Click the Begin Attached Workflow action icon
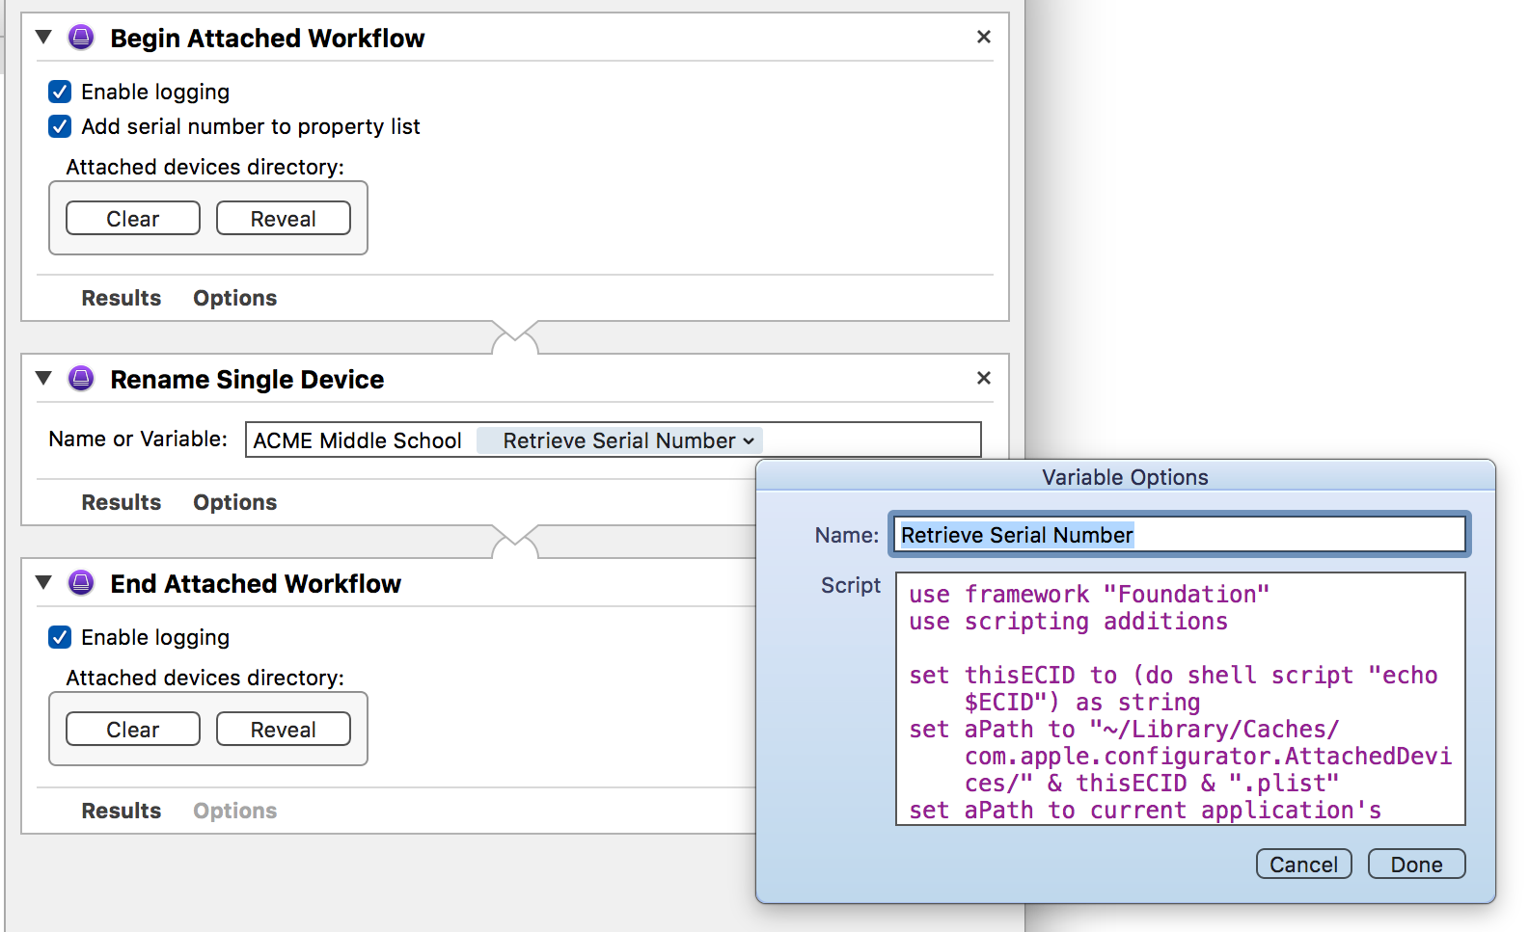Screen dimensions: 1529x932 [81, 38]
